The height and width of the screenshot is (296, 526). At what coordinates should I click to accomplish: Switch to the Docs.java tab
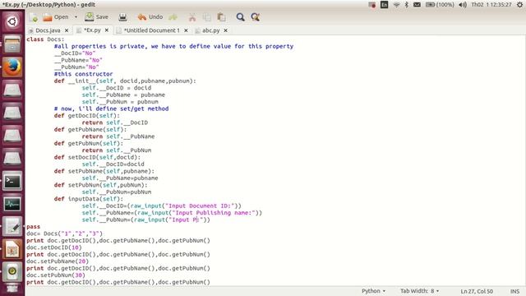click(48, 30)
